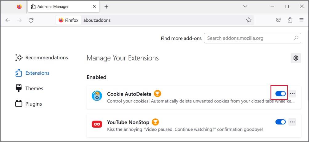Open a new tab with plus button

pyautogui.click(x=106, y=7)
